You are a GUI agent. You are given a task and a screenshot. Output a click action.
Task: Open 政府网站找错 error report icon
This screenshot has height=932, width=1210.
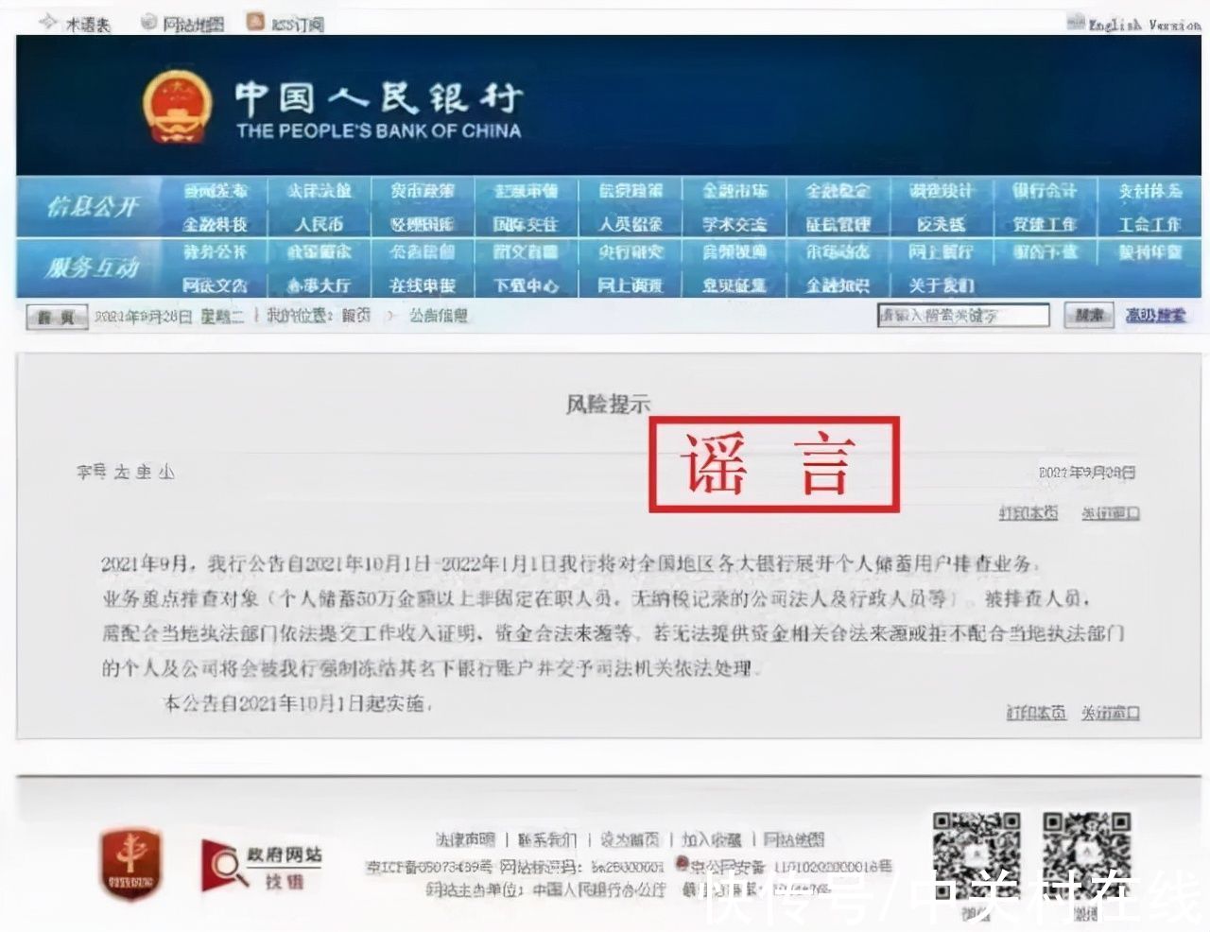coord(262,866)
